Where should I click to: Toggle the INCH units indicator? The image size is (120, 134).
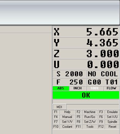tap(78, 88)
